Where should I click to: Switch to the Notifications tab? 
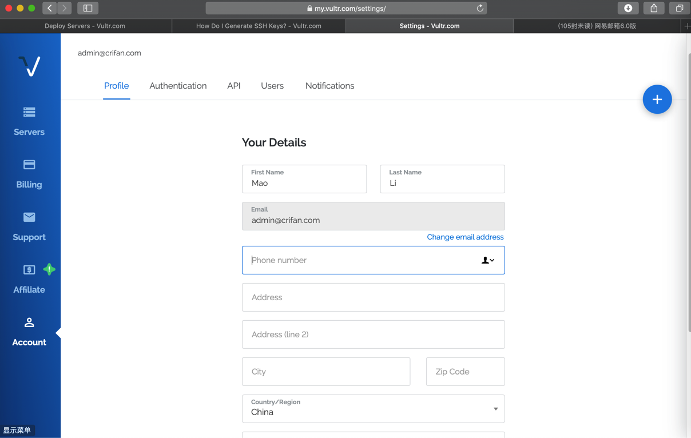329,86
